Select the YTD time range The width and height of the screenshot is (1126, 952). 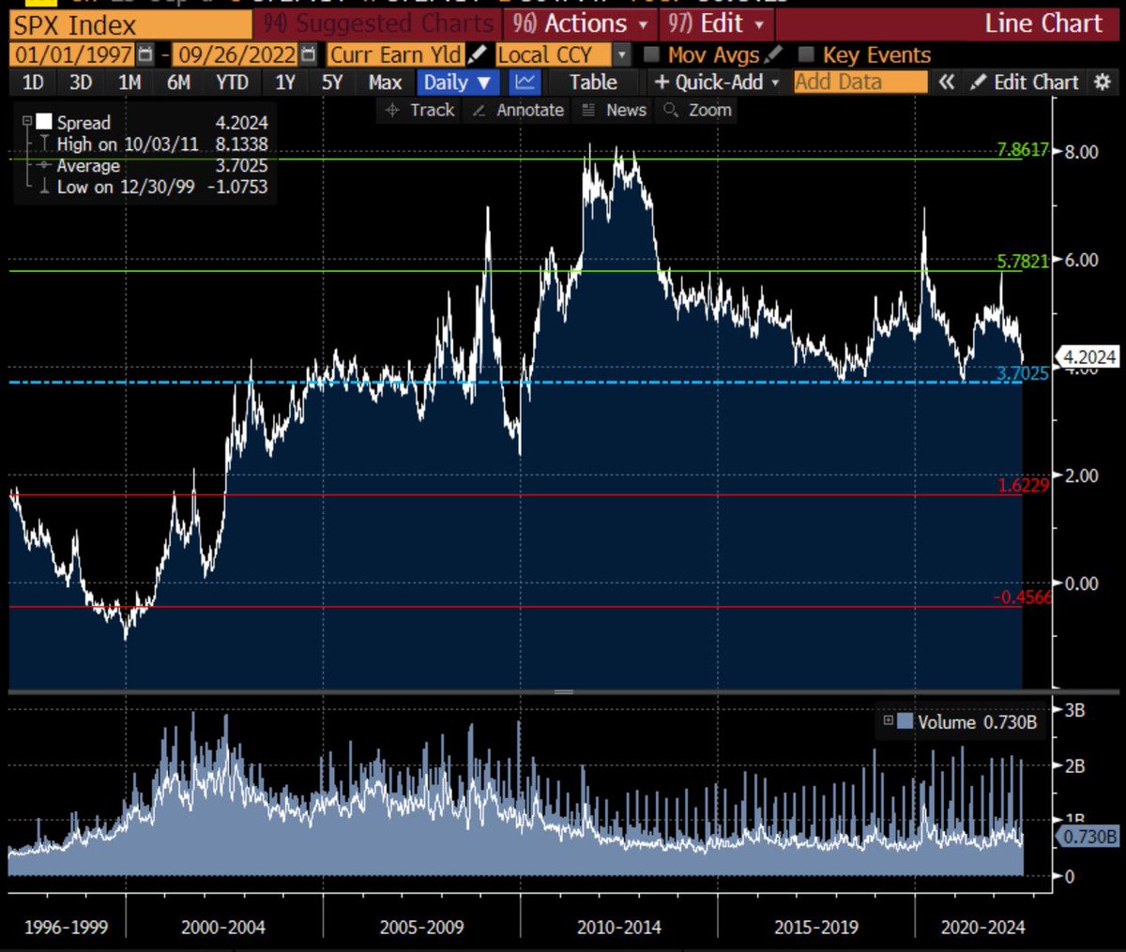(230, 82)
